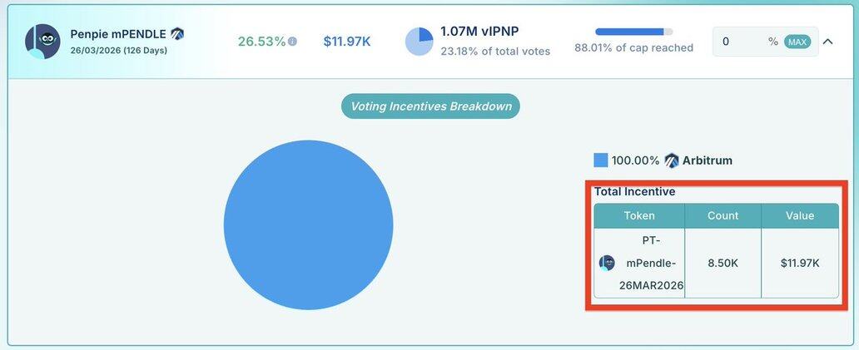859x350 pixels.
Task: Click the 1.07M vIPNP votes text
Action: pos(478,33)
